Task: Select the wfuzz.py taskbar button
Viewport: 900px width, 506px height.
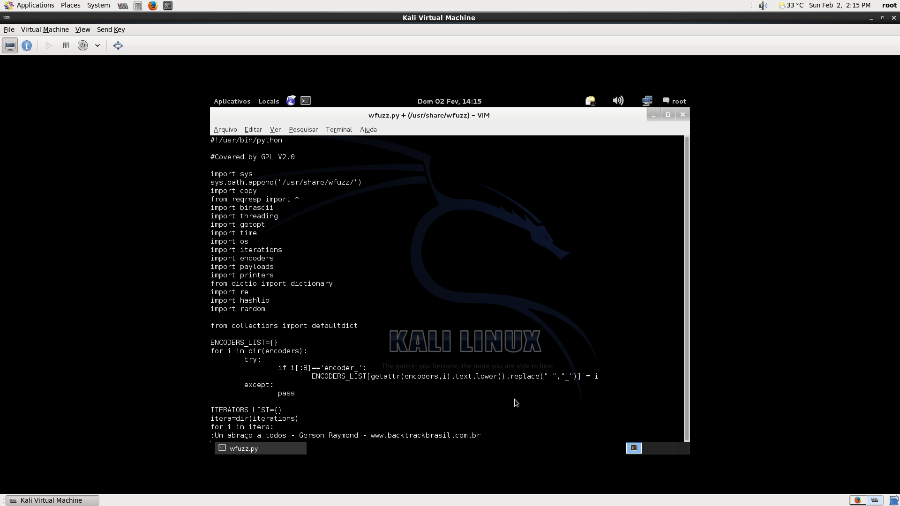Action: (261, 448)
